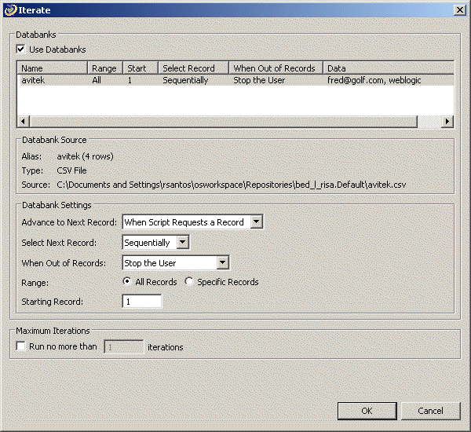Enable the Run no more than checkbox

[20, 346]
